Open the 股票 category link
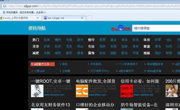Viewport: 180px width, 110px height. tap(102, 40)
